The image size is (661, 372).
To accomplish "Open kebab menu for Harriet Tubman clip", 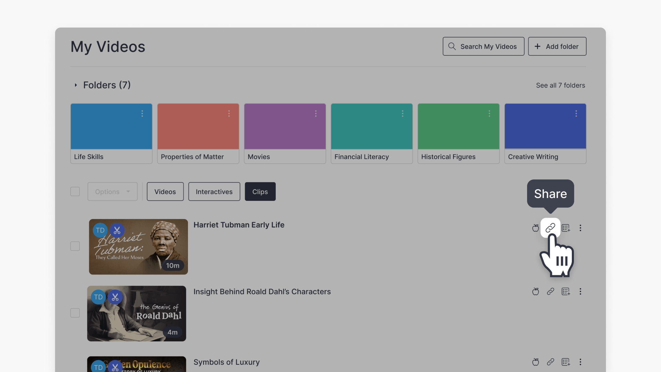I will tap(580, 228).
